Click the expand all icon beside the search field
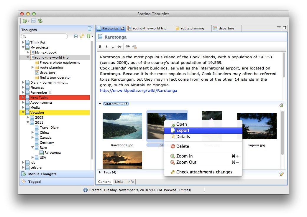Screen dimensions: 307x217 point(75,36)
